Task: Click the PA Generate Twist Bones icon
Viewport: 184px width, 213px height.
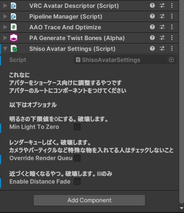Action: (x=14, y=38)
